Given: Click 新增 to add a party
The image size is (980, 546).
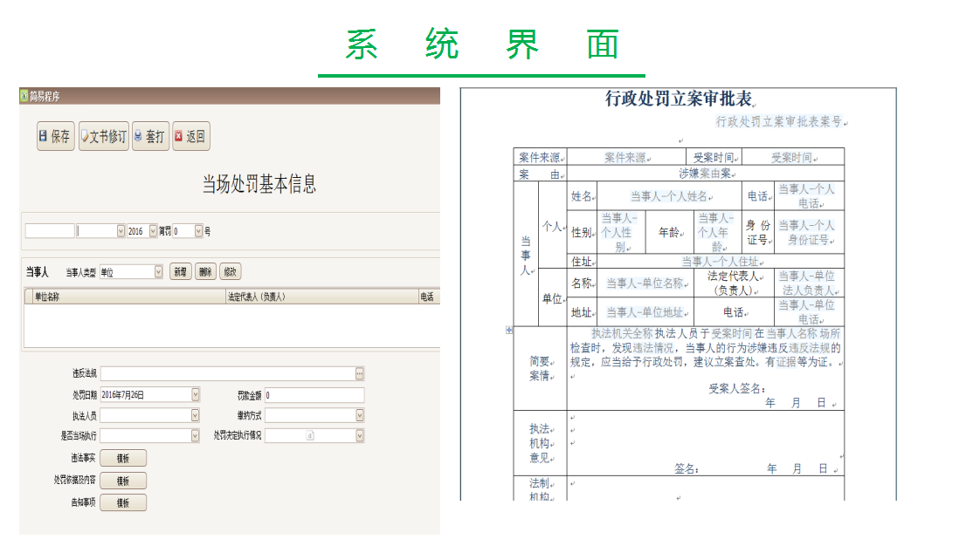Looking at the screenshot, I should [x=181, y=272].
